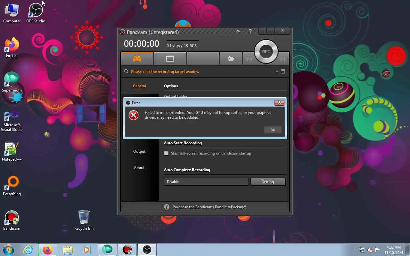Click the key register icon in title bar
Image resolution: width=410 pixels, height=256 pixels.
[x=240, y=31]
